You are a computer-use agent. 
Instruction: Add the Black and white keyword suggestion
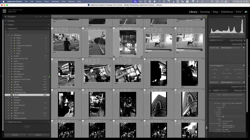[227, 73]
